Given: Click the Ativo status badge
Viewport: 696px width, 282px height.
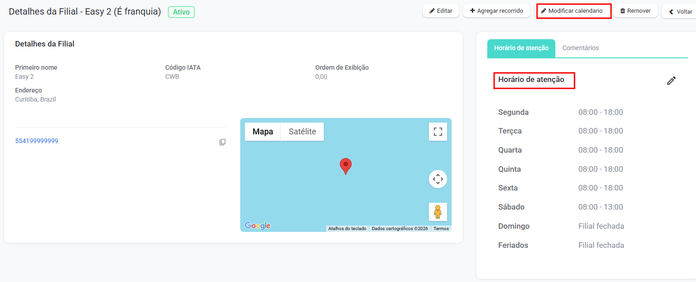Looking at the screenshot, I should [181, 12].
